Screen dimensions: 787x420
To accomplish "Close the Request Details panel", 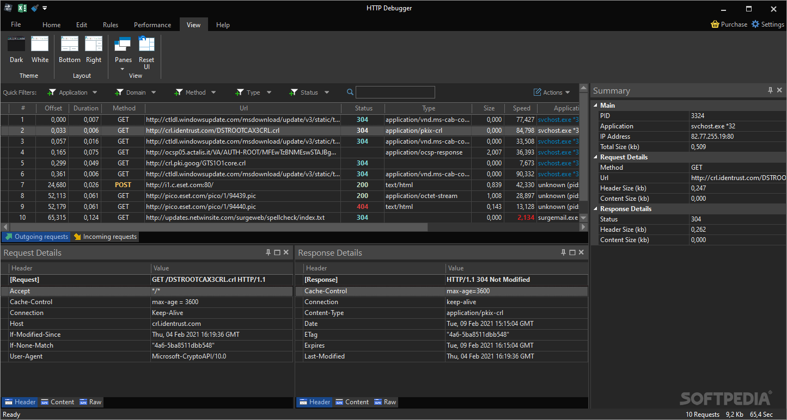I will tap(286, 252).
